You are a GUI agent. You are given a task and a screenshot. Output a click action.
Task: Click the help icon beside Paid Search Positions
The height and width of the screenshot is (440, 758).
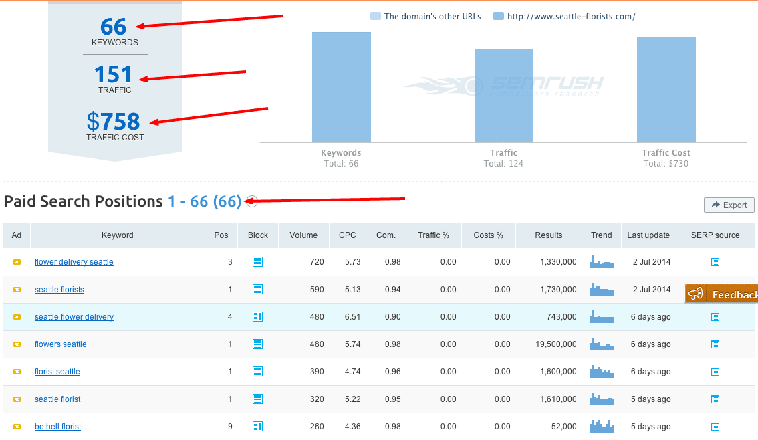[252, 201]
